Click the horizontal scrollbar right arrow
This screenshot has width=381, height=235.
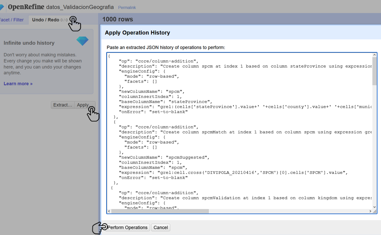370,211
